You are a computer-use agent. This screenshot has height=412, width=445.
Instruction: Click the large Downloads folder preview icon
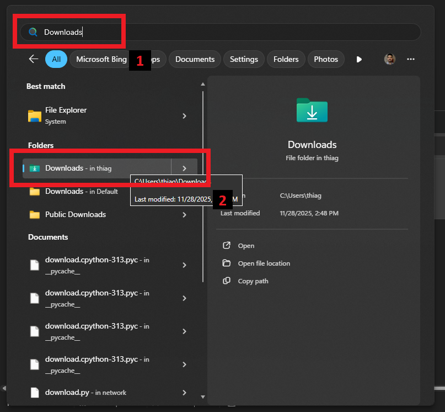click(x=312, y=110)
